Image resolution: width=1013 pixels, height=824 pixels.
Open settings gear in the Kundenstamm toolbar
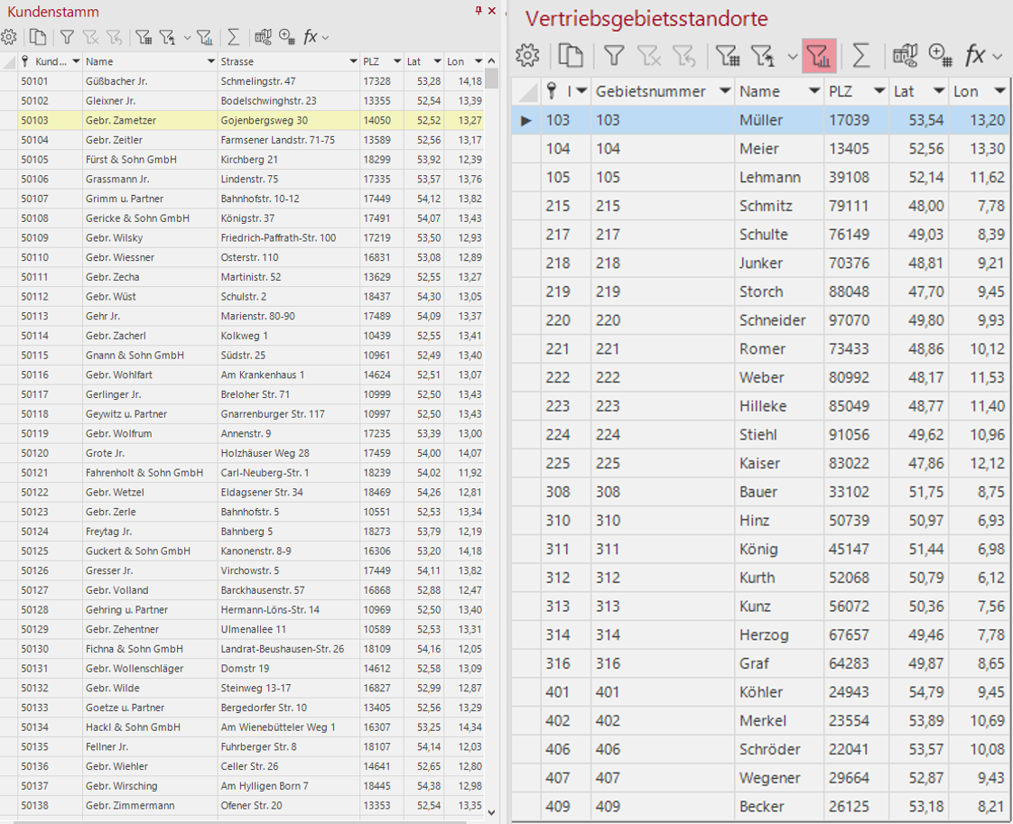(9, 37)
